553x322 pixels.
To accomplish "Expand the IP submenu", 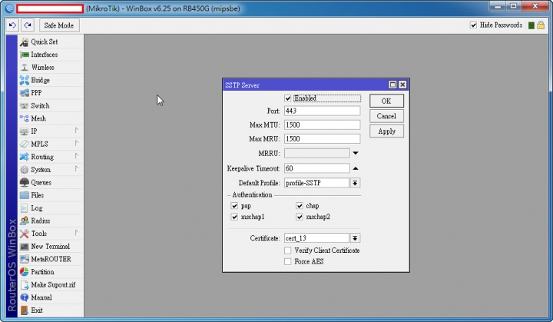I will point(77,131).
